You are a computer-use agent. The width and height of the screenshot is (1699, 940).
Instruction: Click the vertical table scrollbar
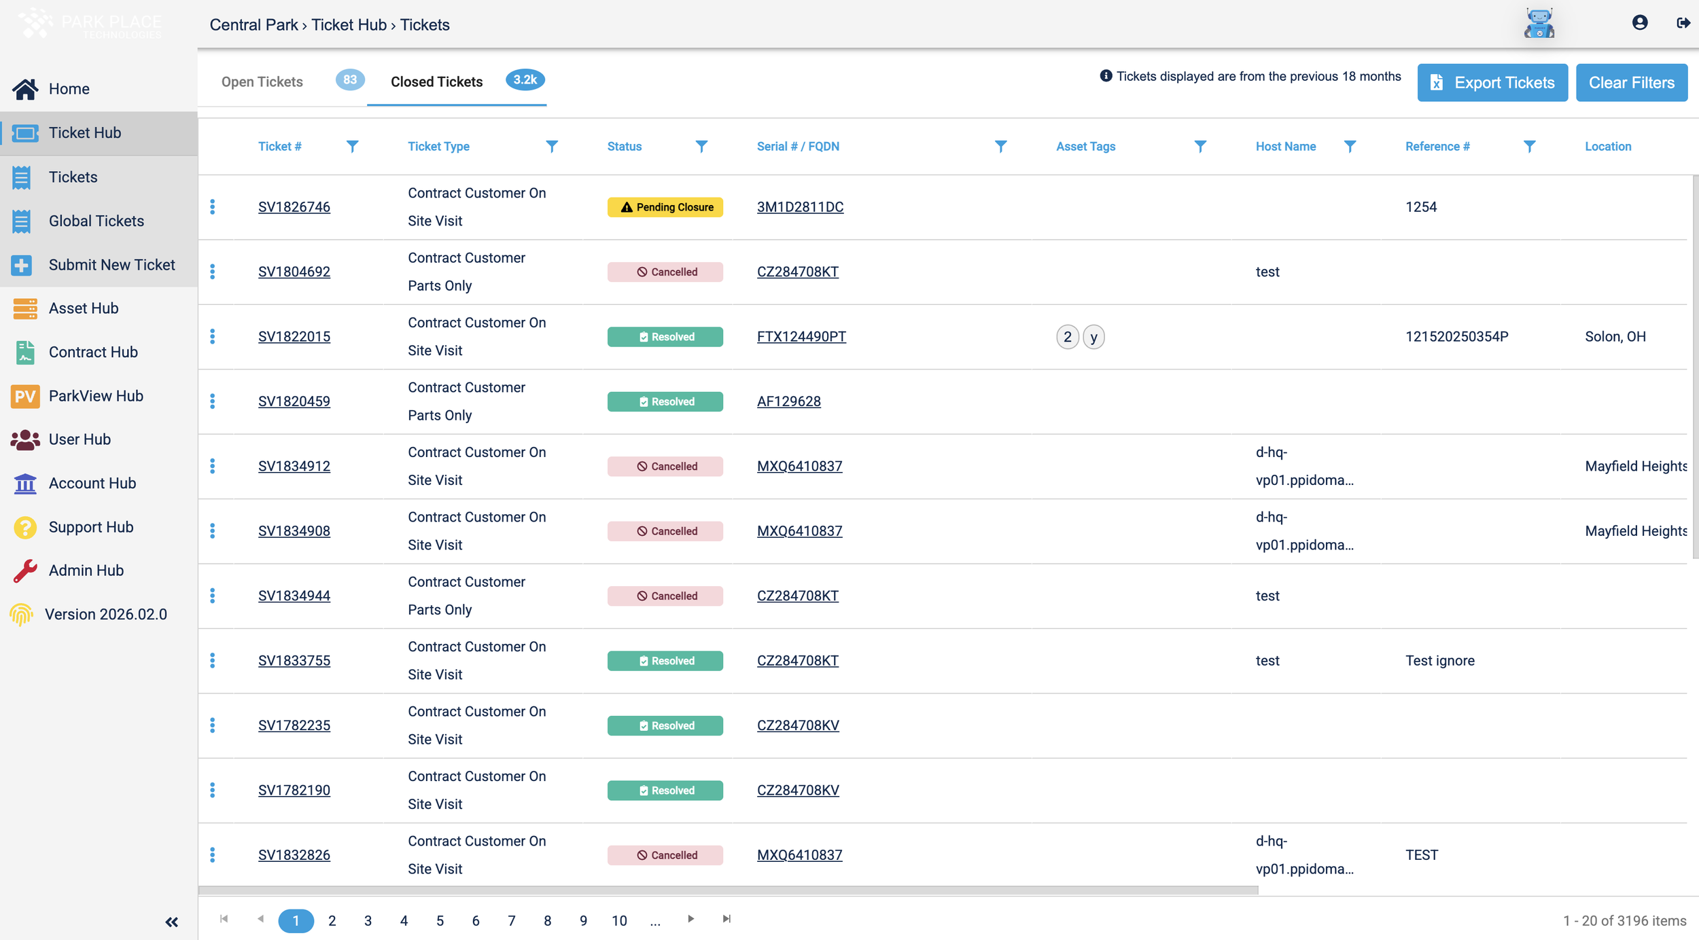1695,367
